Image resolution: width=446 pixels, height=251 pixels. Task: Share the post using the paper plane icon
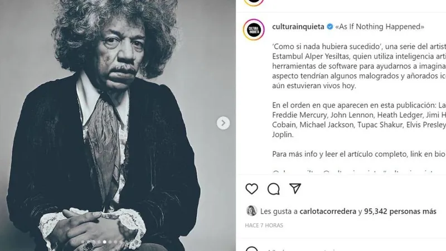(x=295, y=189)
